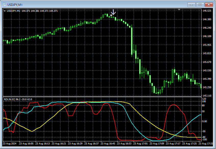The width and height of the screenshot is (216, 149).
Task: Click the indicator scale value 120
Action: [x=204, y=99]
